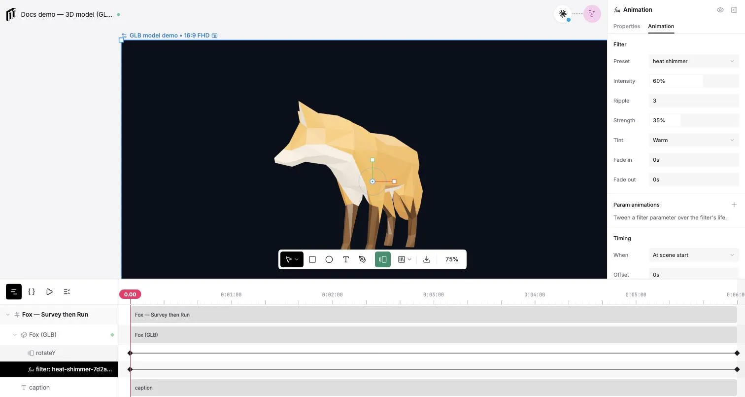The width and height of the screenshot is (745, 397).
Task: Click the Docs demo document title
Action: tap(67, 14)
